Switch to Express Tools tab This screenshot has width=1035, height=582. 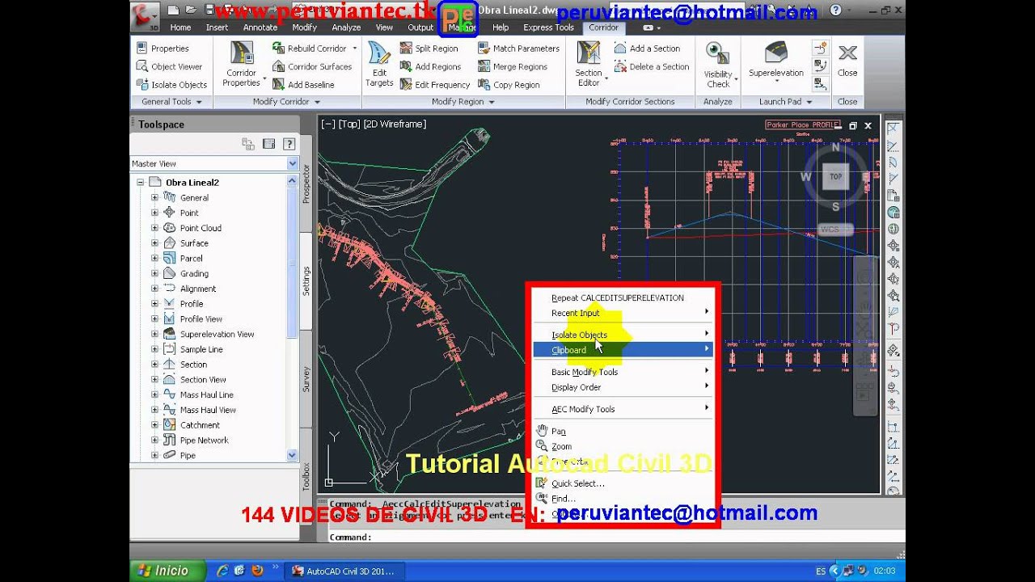click(548, 27)
